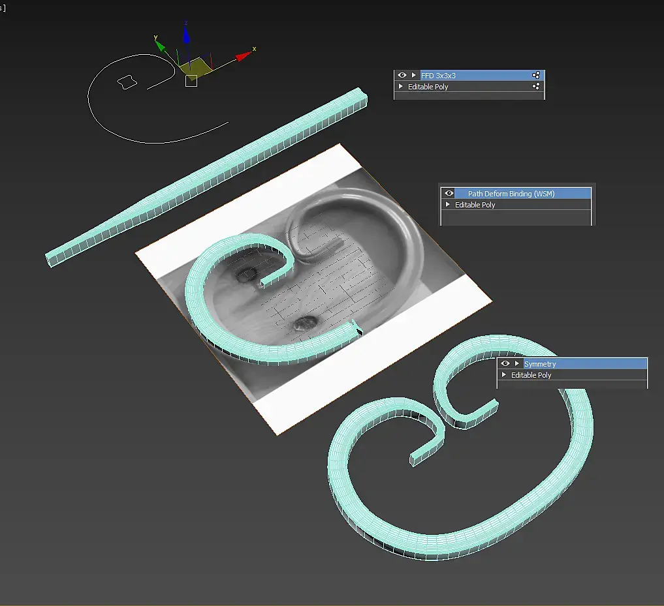Screen dimensions: 664x606
Task: Toggle visibility eye of Symmetry modifier
Action: click(505, 363)
